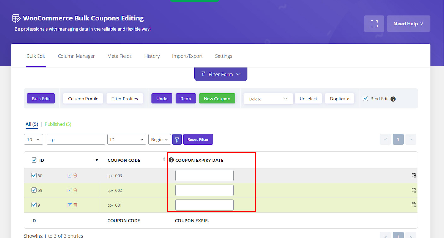This screenshot has width=444, height=238.
Task: Click the calendar clear icon for cp-1001
Action: click(x=414, y=205)
